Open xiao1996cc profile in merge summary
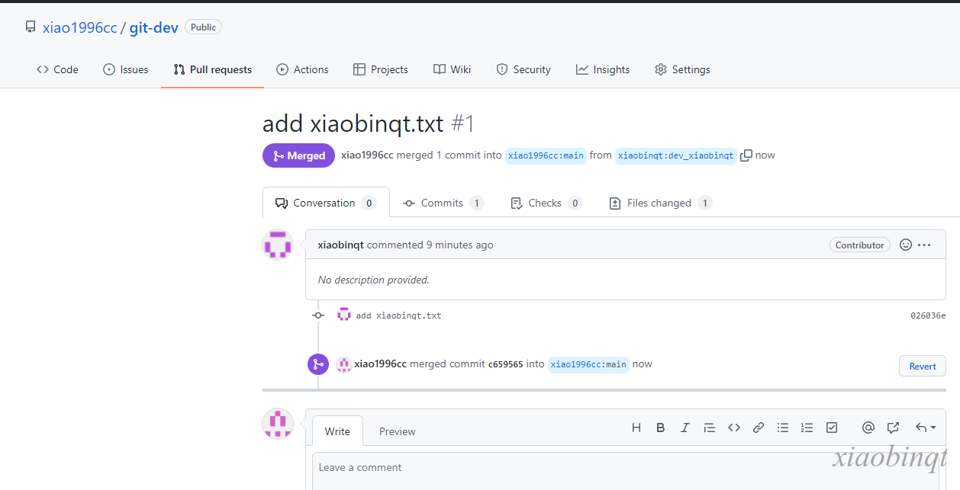The height and width of the screenshot is (490, 960). click(367, 155)
